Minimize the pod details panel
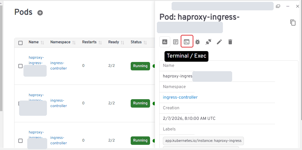This screenshot has height=150, width=302. [x=288, y=6]
